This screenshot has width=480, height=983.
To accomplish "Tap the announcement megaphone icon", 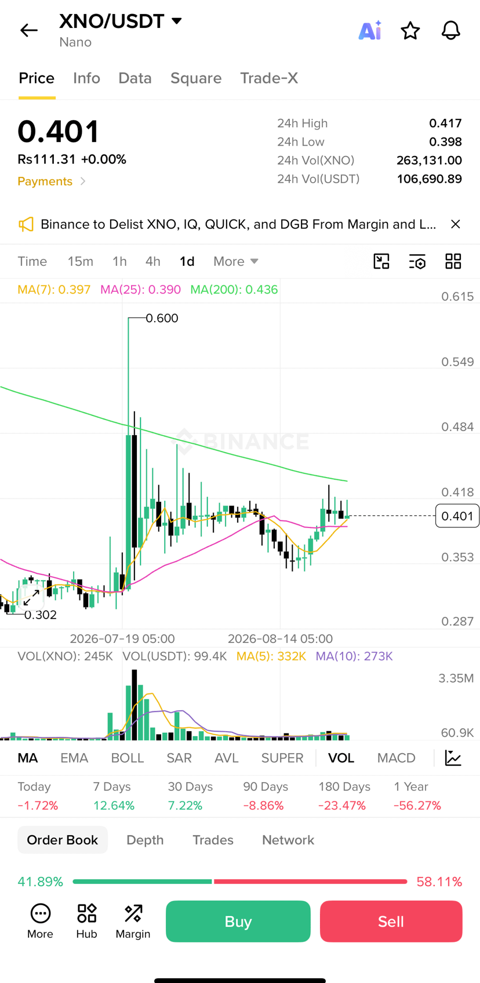I will coord(26,225).
